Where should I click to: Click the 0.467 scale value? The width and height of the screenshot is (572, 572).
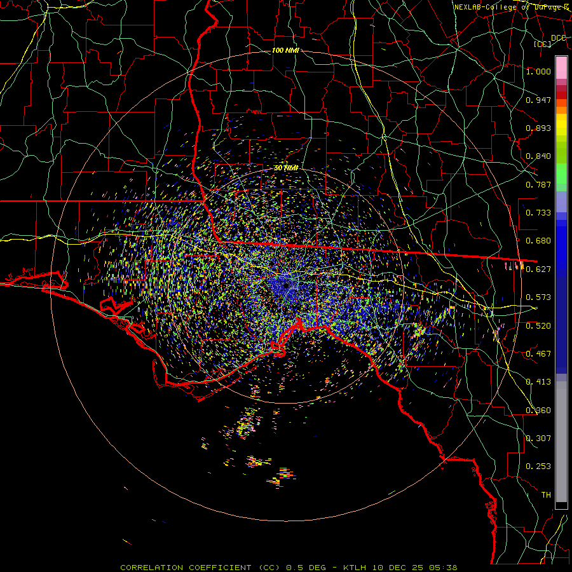(538, 353)
